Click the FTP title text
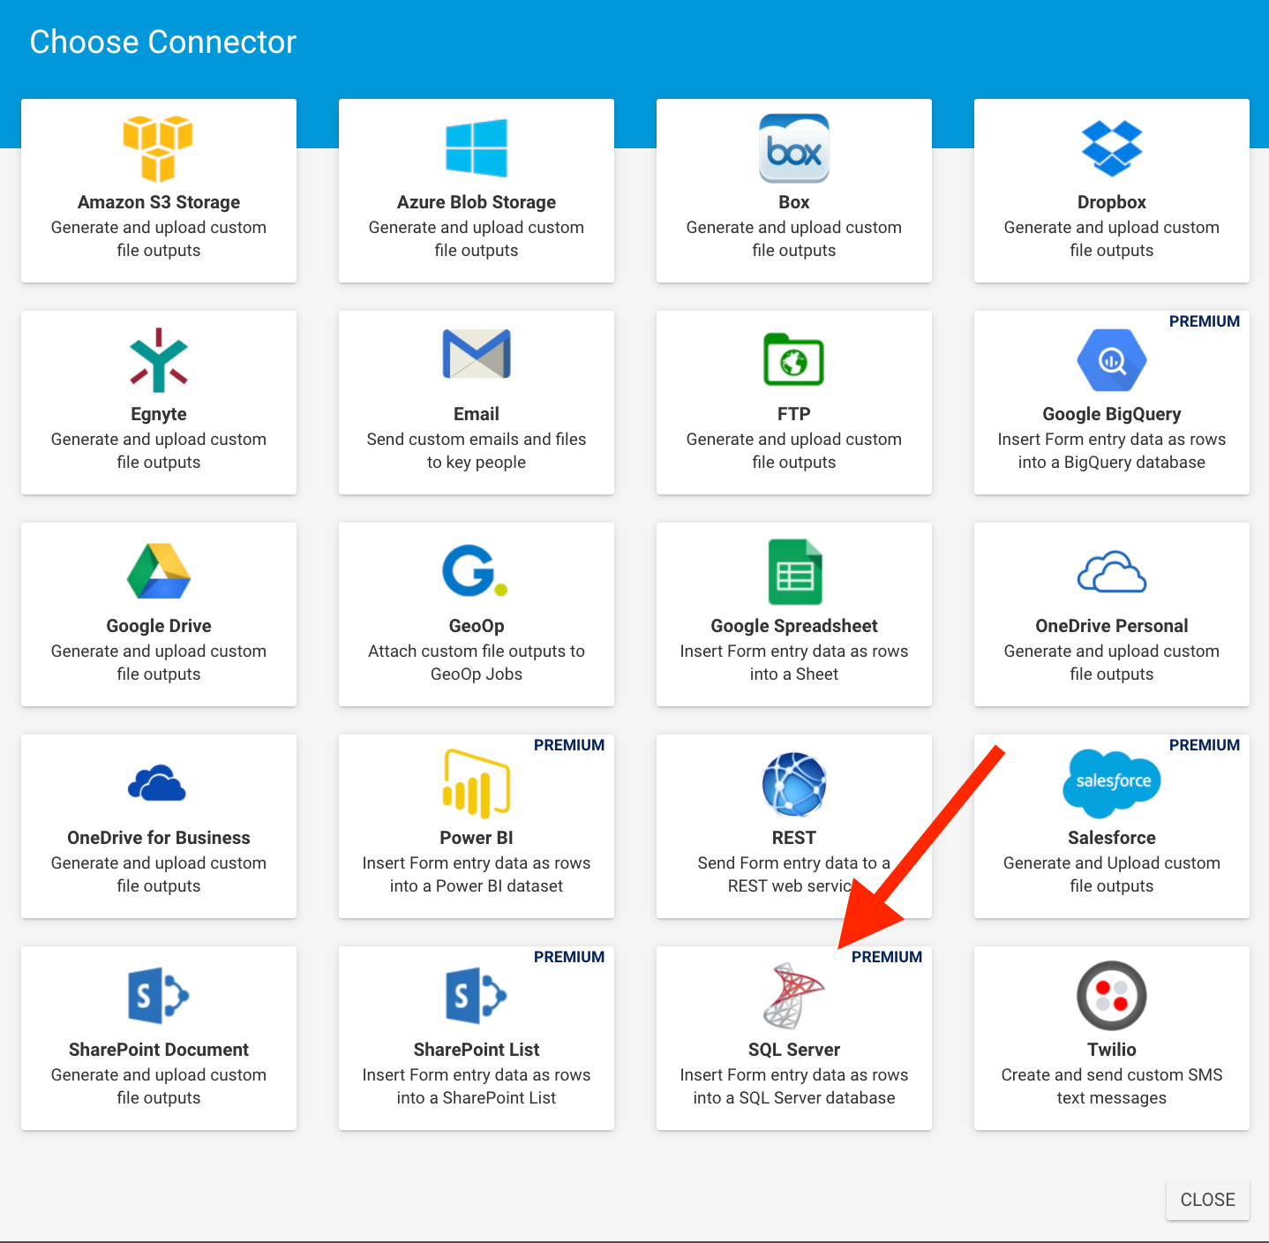Image resolution: width=1269 pixels, height=1243 pixels. click(794, 414)
